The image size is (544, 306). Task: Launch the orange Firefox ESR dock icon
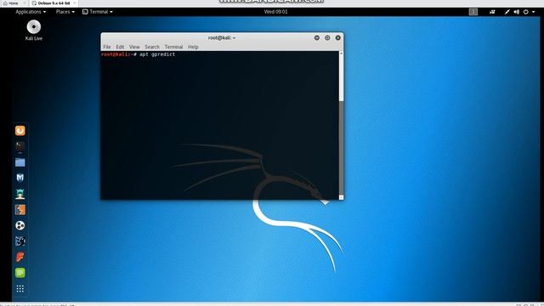(20, 131)
